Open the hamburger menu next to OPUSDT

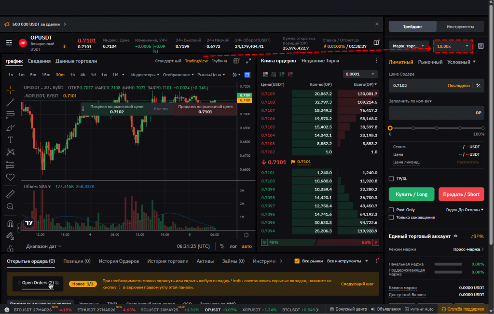9,43
